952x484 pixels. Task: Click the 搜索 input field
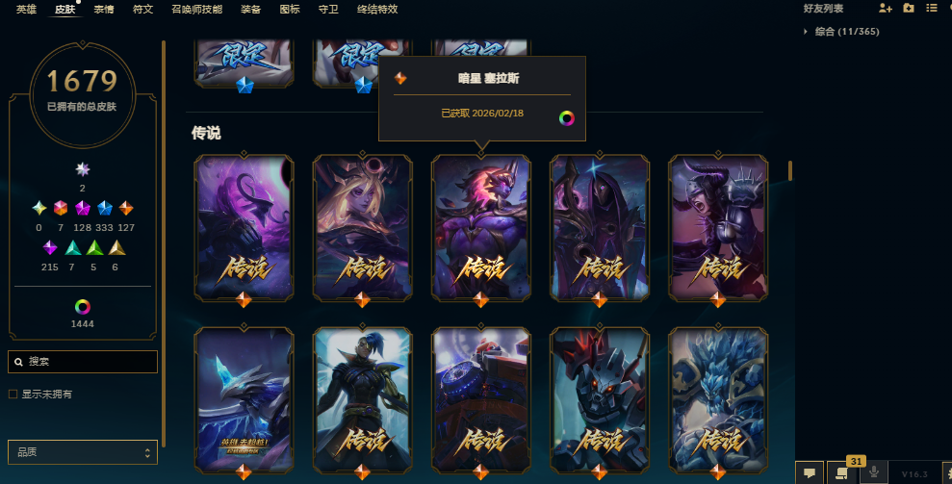click(x=83, y=362)
